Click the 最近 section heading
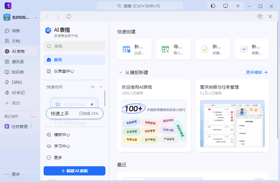 point(122,165)
